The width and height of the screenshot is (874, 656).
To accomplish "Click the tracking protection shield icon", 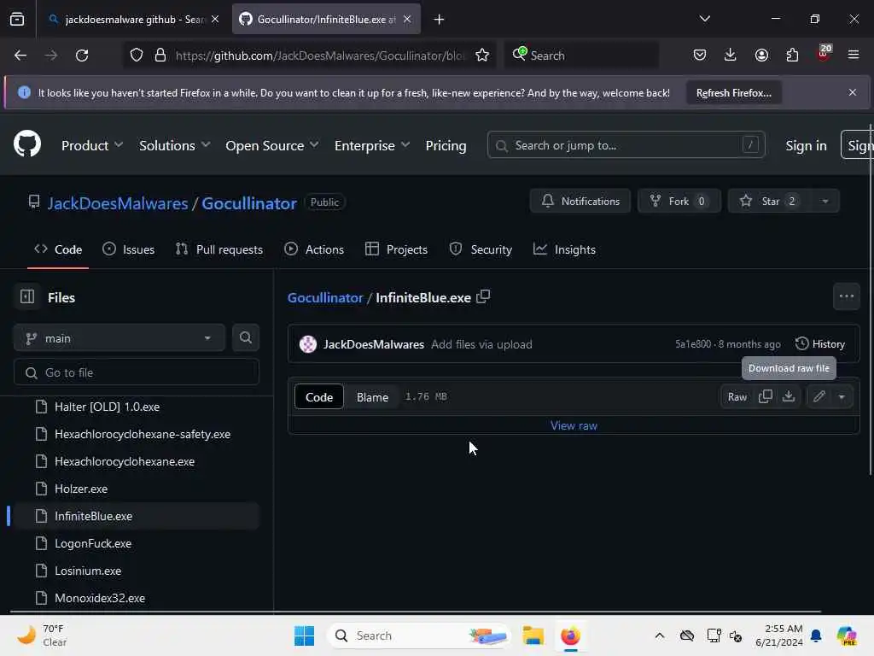I will point(137,56).
